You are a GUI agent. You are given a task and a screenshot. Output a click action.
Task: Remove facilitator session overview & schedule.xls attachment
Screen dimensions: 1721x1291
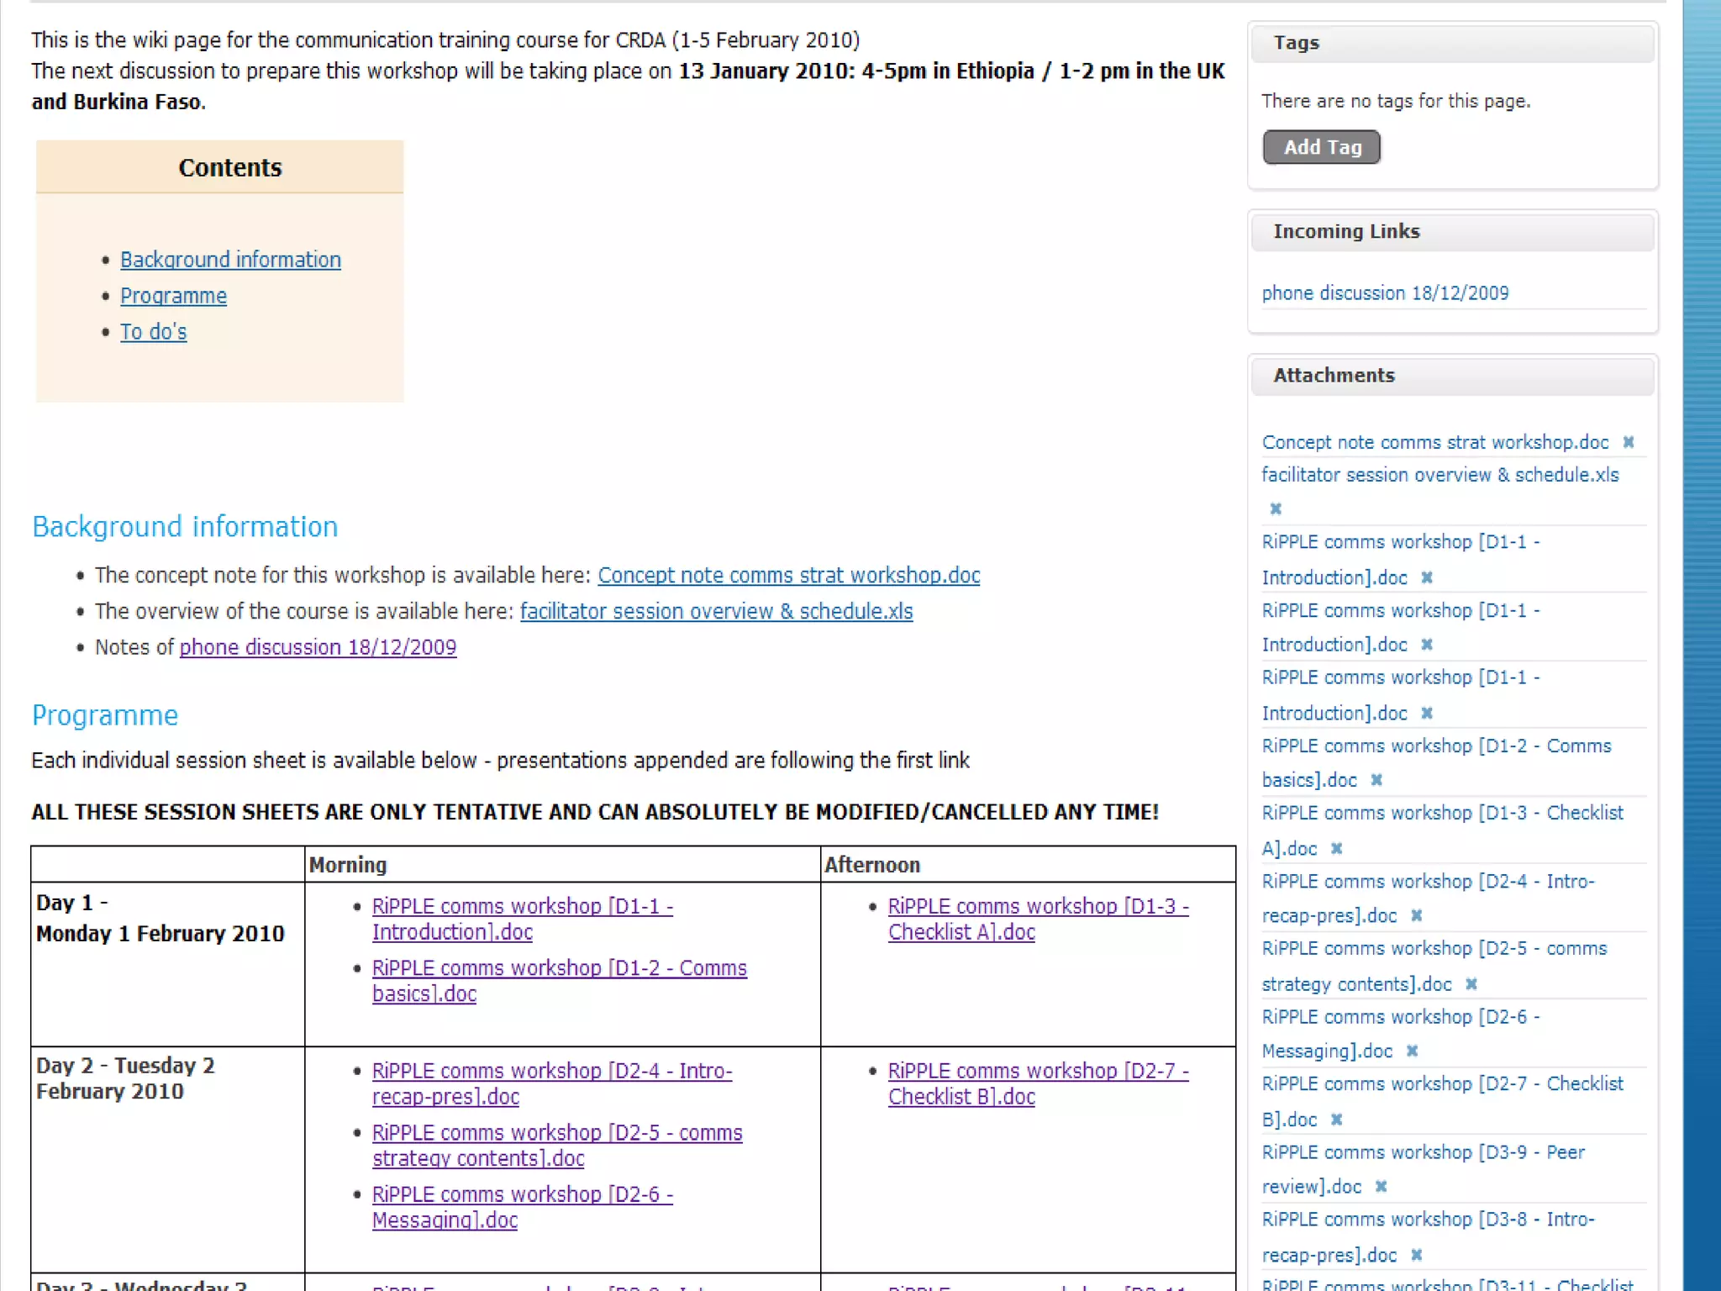click(x=1276, y=508)
